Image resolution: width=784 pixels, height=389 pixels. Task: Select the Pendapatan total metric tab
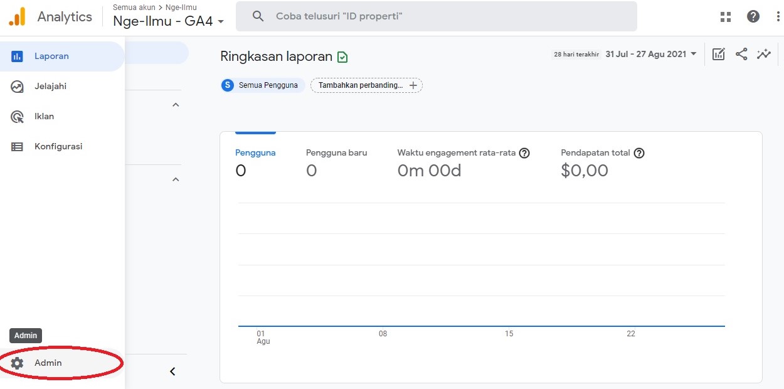[603, 163]
